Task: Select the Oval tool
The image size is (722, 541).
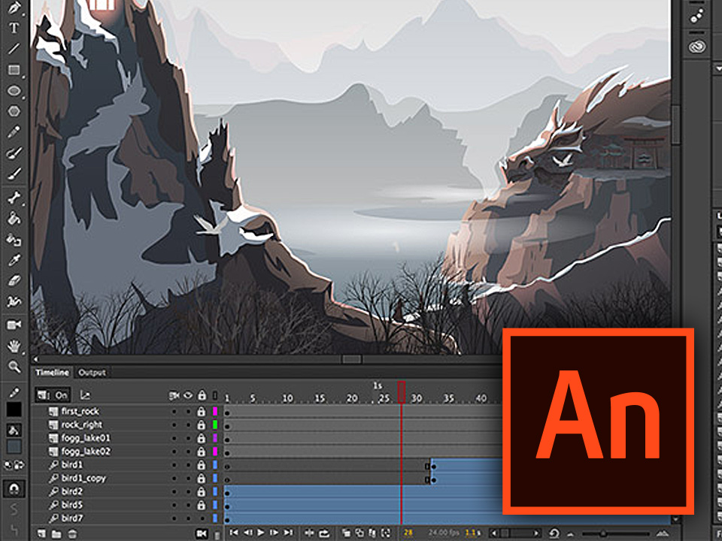Action: [14, 91]
